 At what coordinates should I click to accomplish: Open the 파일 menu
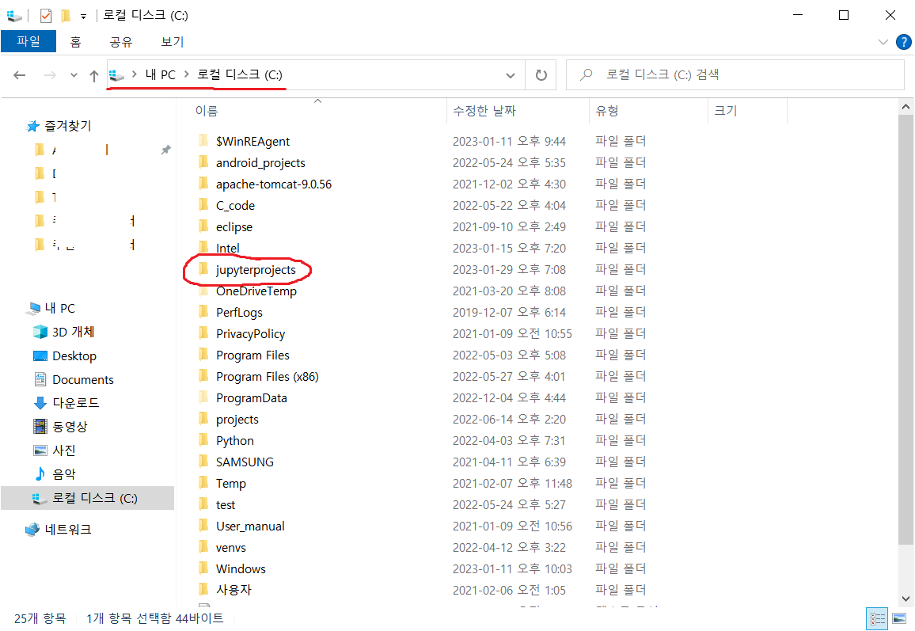pyautogui.click(x=28, y=42)
